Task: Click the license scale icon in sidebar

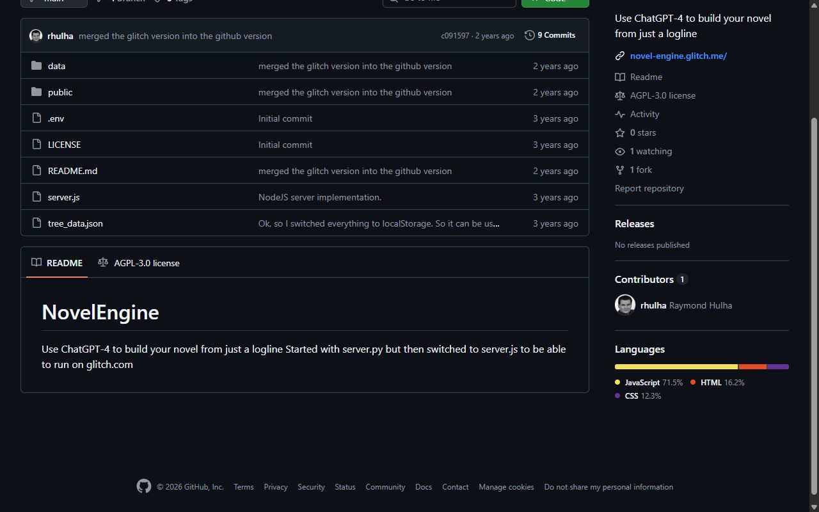Action: [x=619, y=95]
